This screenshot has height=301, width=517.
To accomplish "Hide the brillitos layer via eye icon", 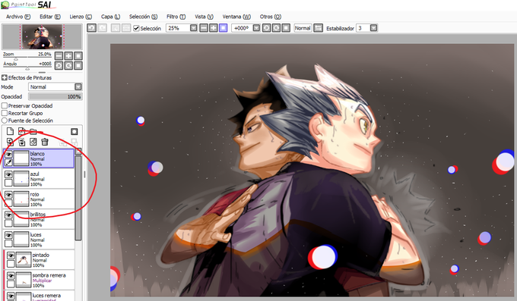I will pos(8,215).
